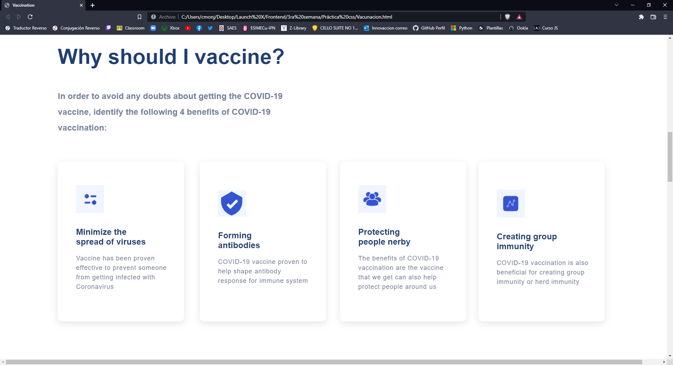This screenshot has height=365, width=673.
Task: Open the SAES bookmark
Action: tap(228, 28)
